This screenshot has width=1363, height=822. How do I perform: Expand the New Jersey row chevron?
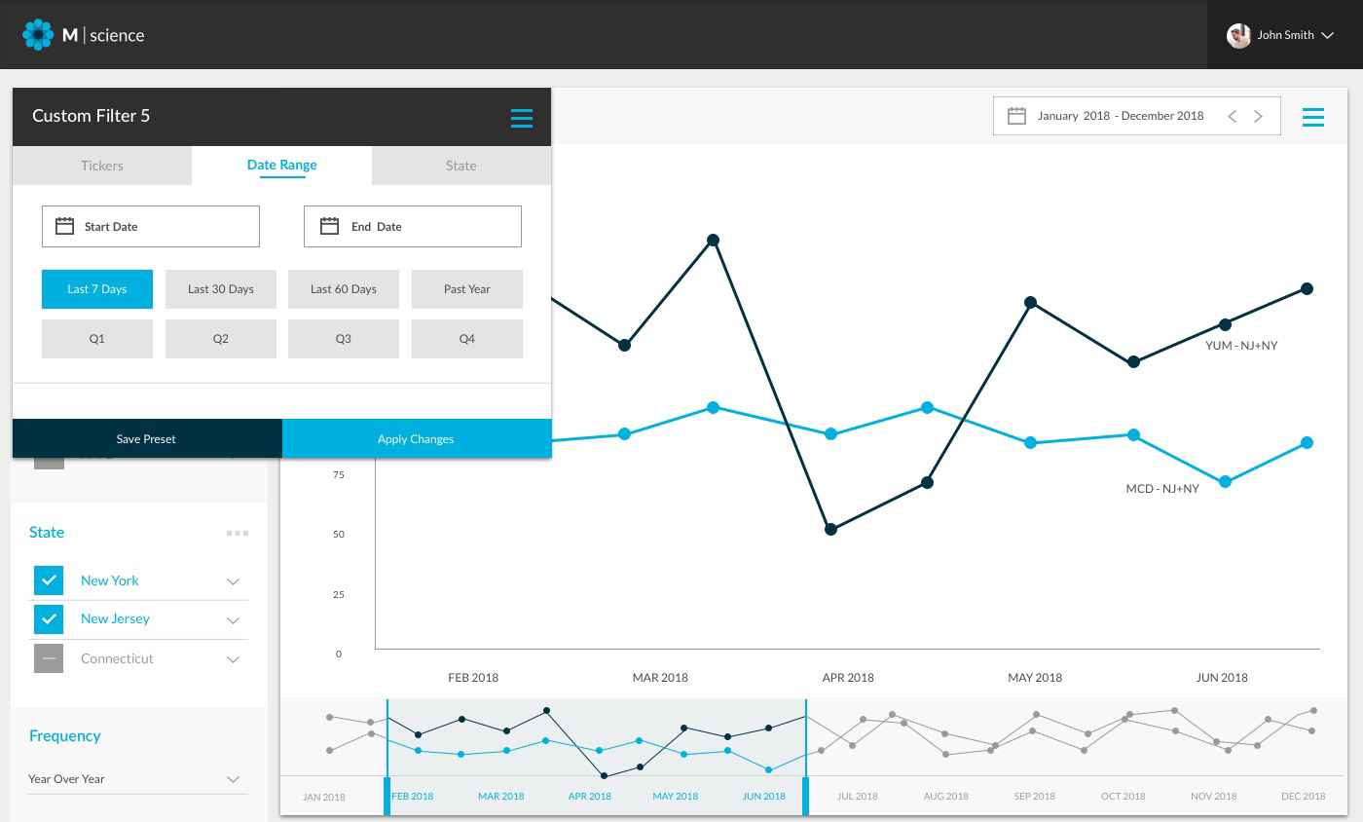point(233,620)
